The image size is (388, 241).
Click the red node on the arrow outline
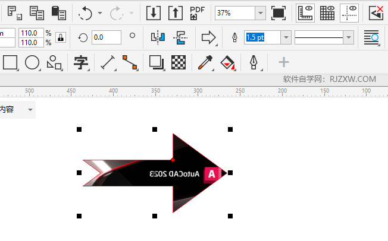pyautogui.click(x=173, y=160)
